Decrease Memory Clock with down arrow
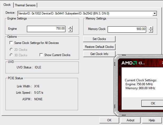163x125 pixels. [x=151, y=31]
